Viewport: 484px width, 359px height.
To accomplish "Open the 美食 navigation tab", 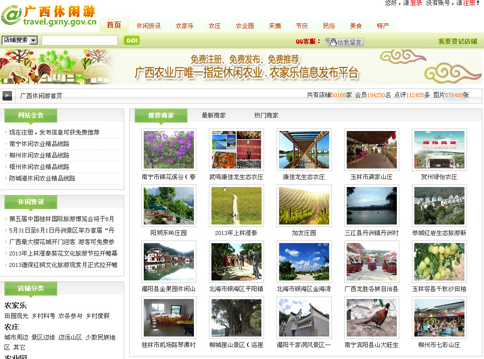I will tap(356, 26).
